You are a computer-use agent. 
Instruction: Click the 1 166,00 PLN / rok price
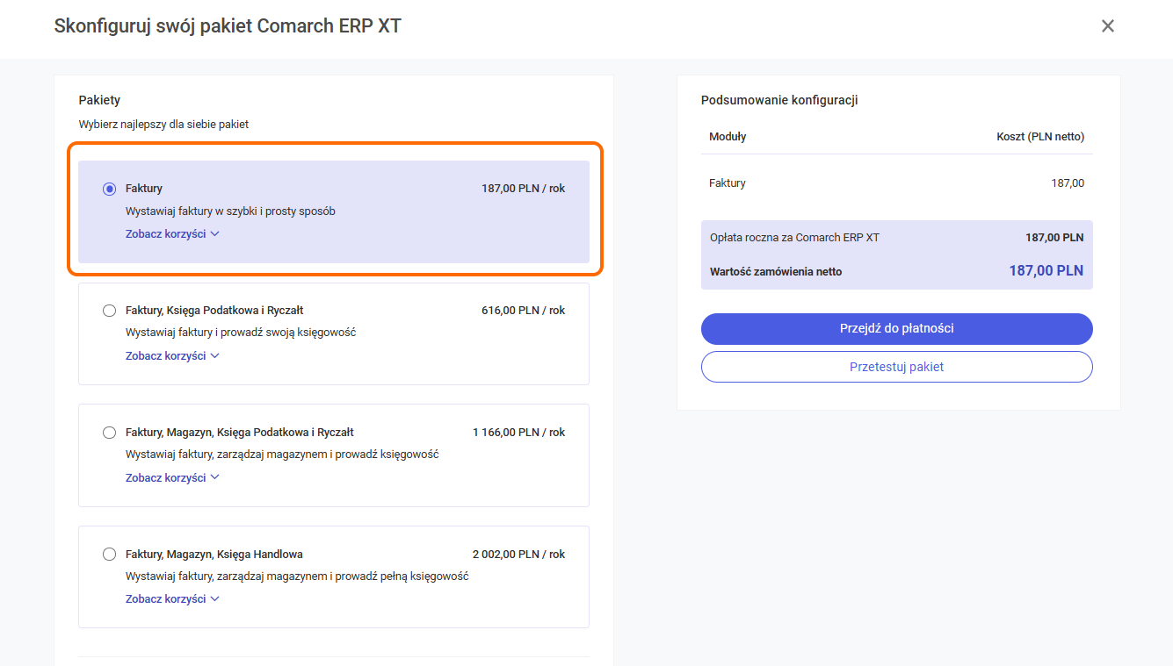tap(518, 433)
